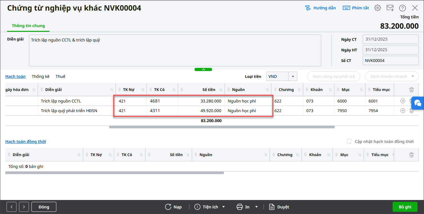Open the settings gear icon

click(378, 8)
